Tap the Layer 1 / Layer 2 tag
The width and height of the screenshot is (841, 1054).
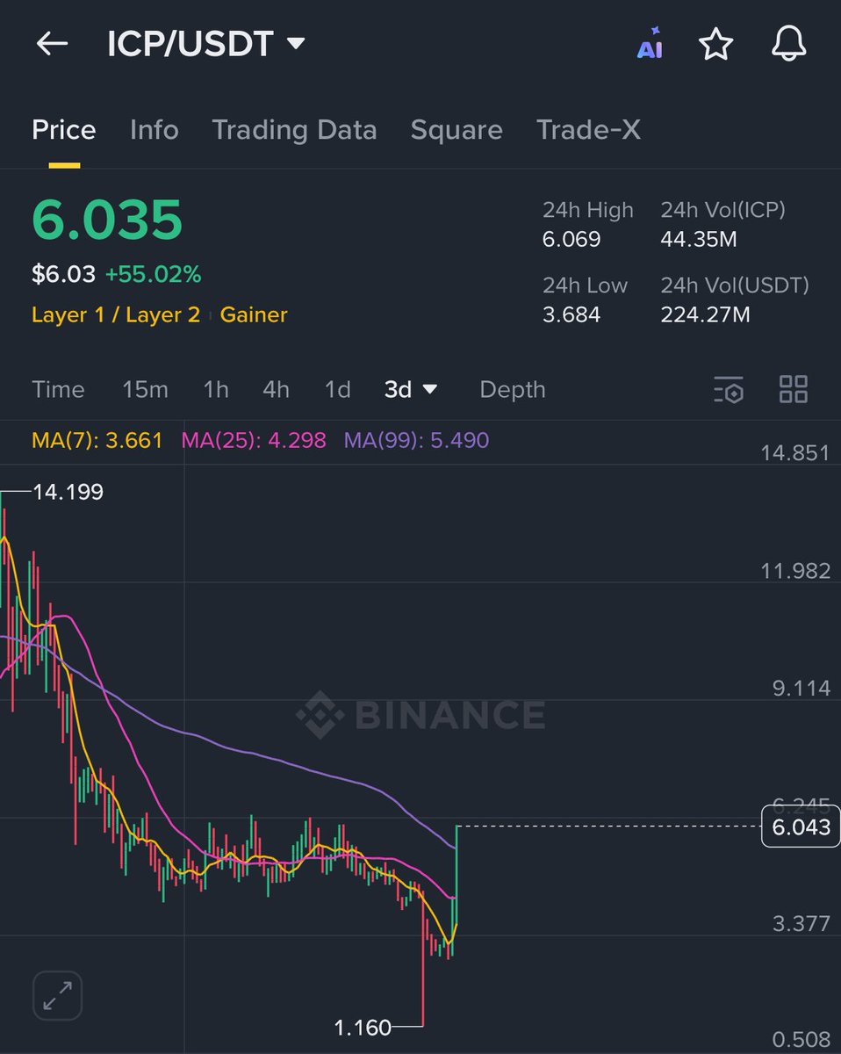pos(116,314)
